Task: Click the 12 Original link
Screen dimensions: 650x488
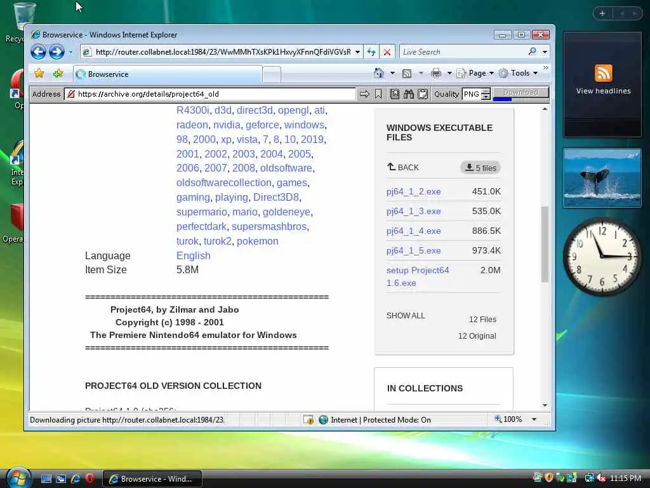Action: (477, 335)
